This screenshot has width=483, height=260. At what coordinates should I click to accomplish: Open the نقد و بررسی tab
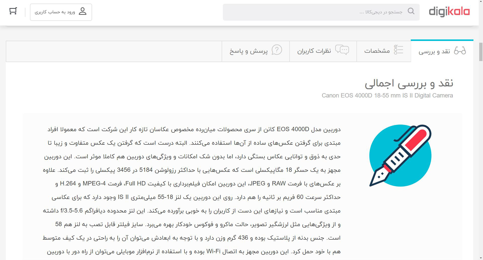click(x=442, y=51)
